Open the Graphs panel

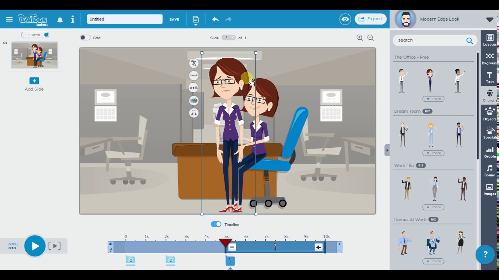click(x=490, y=152)
